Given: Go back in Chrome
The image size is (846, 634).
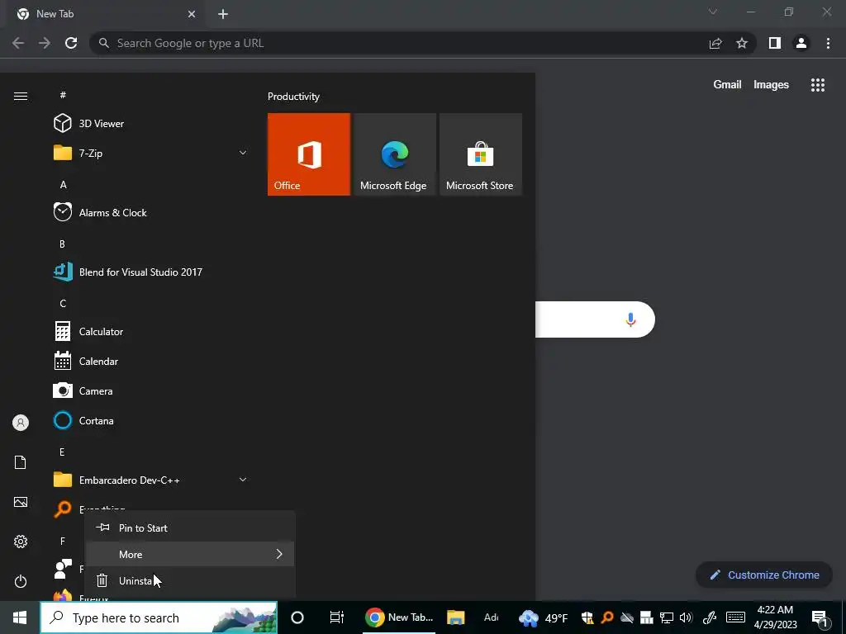Looking at the screenshot, I should [x=18, y=43].
